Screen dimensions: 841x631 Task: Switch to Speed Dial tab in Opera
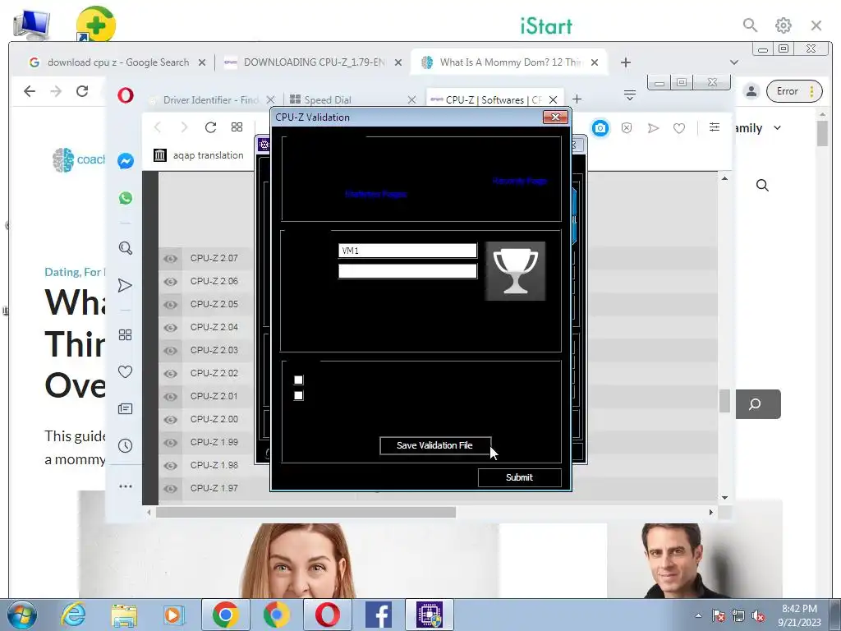click(352, 99)
